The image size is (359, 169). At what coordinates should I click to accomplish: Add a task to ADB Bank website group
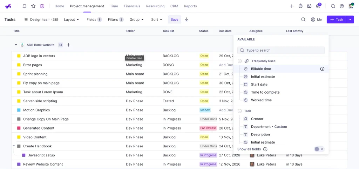click(68, 45)
